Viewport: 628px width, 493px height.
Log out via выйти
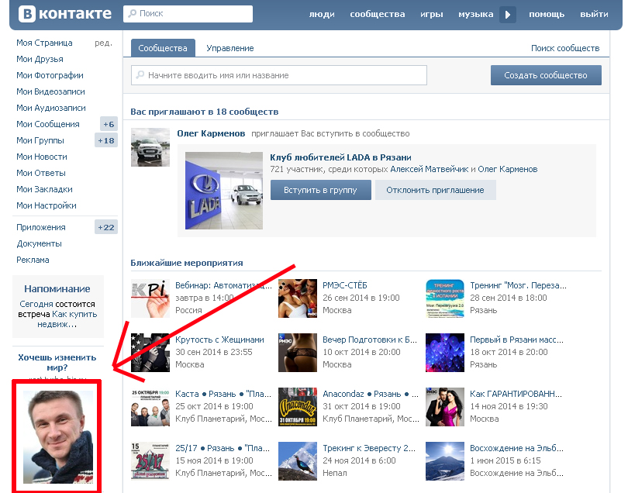tap(594, 15)
